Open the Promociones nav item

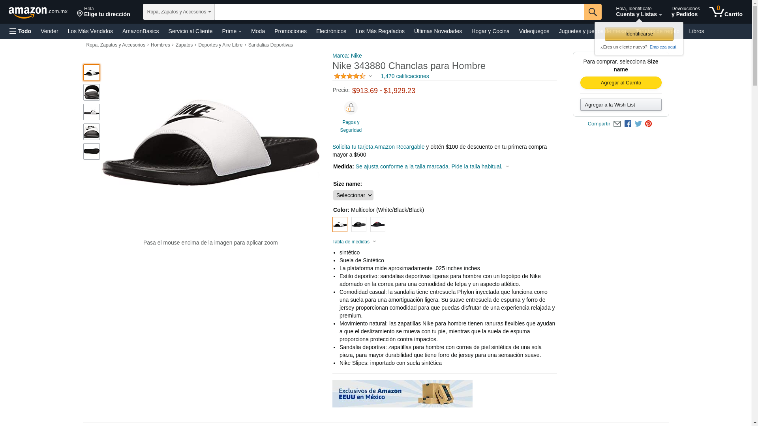[x=291, y=31]
